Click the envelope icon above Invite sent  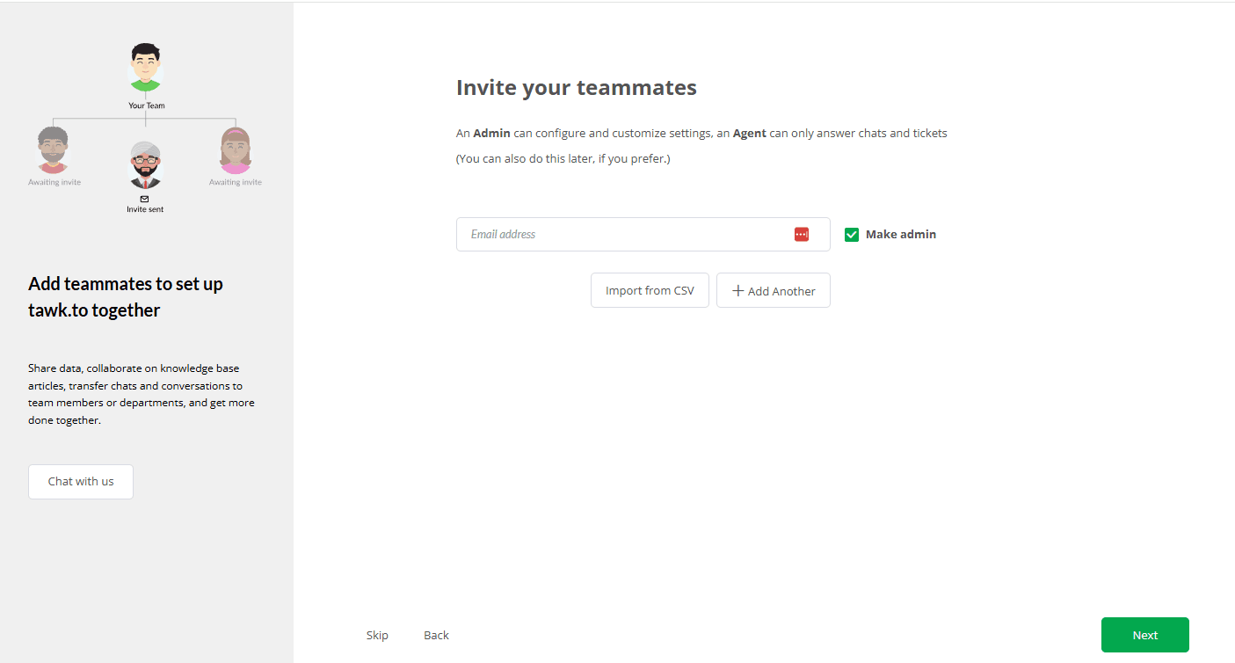click(x=145, y=199)
